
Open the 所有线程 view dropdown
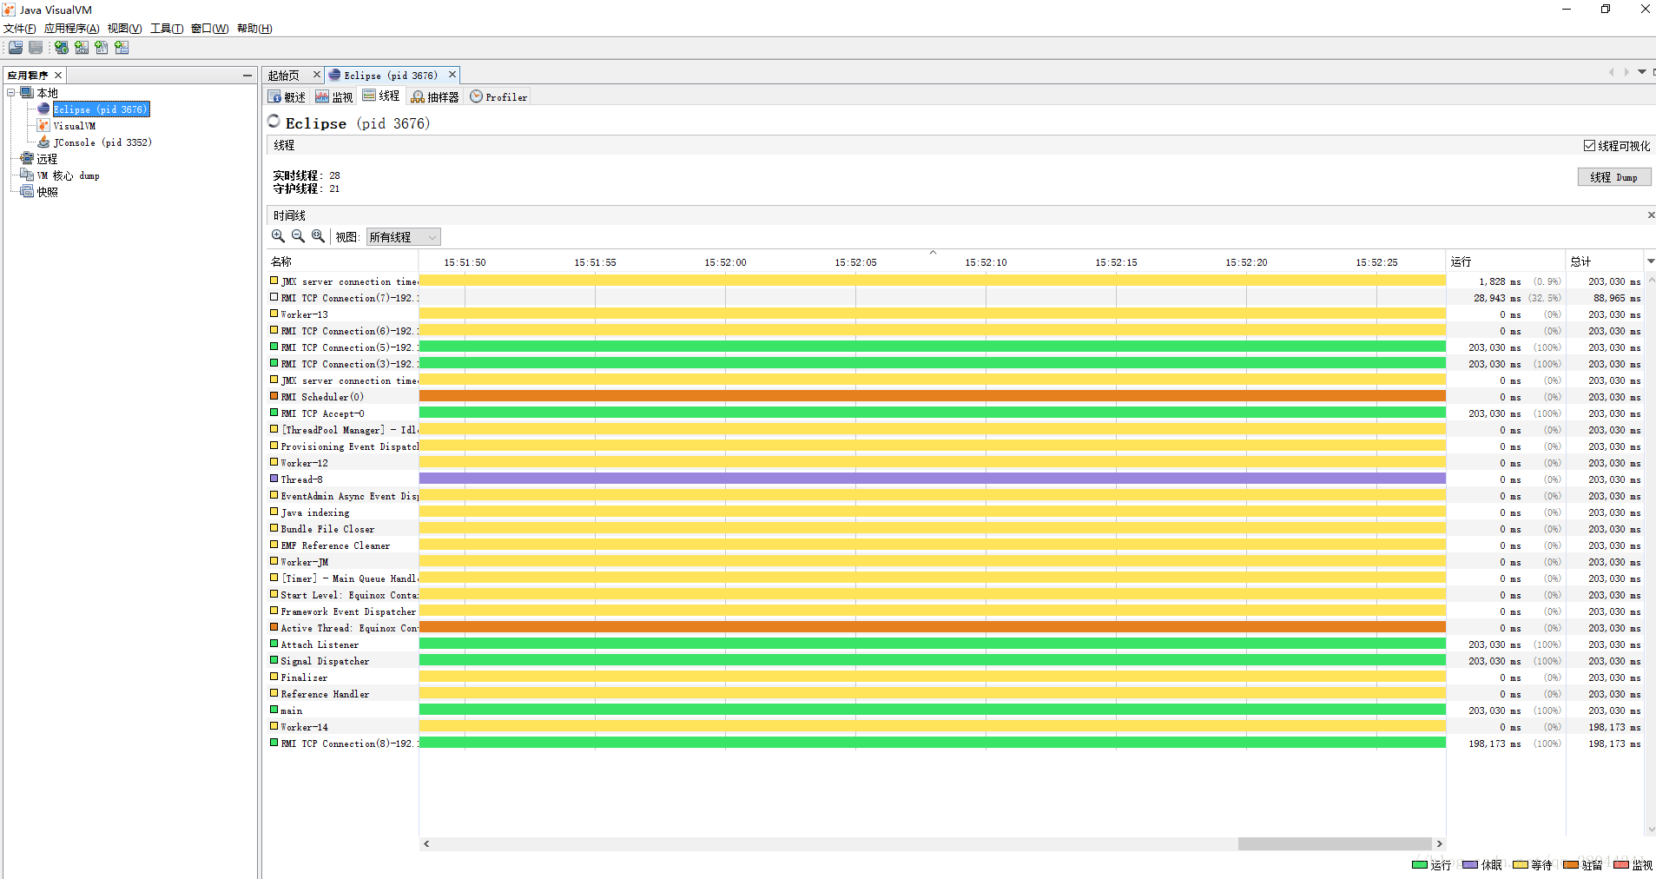[x=404, y=237]
